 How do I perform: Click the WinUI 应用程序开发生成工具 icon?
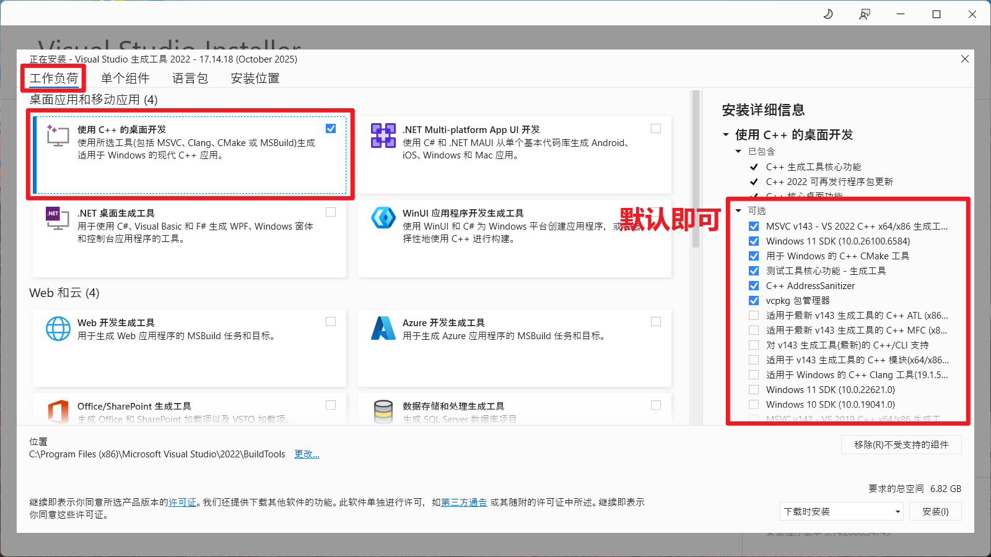tap(383, 218)
